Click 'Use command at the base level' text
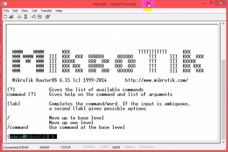Viewport: 228px width, 152px height. 87,127
